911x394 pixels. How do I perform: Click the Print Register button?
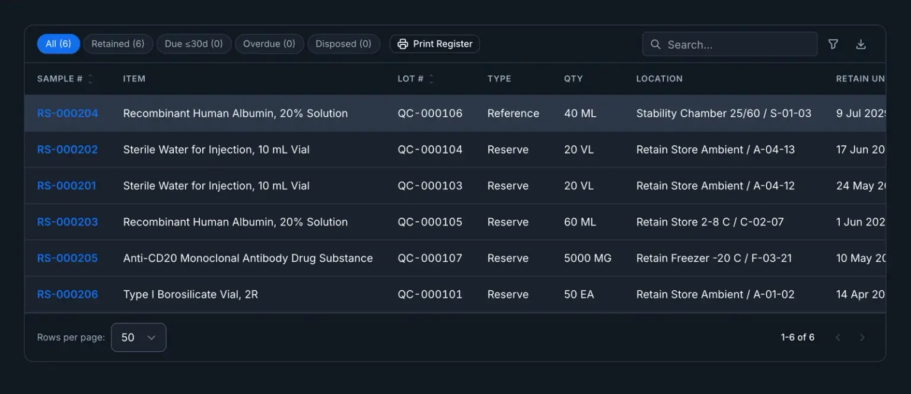pyautogui.click(x=435, y=44)
